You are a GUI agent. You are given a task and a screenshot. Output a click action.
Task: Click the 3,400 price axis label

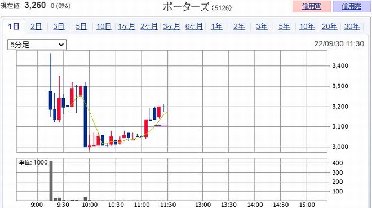(340, 66)
